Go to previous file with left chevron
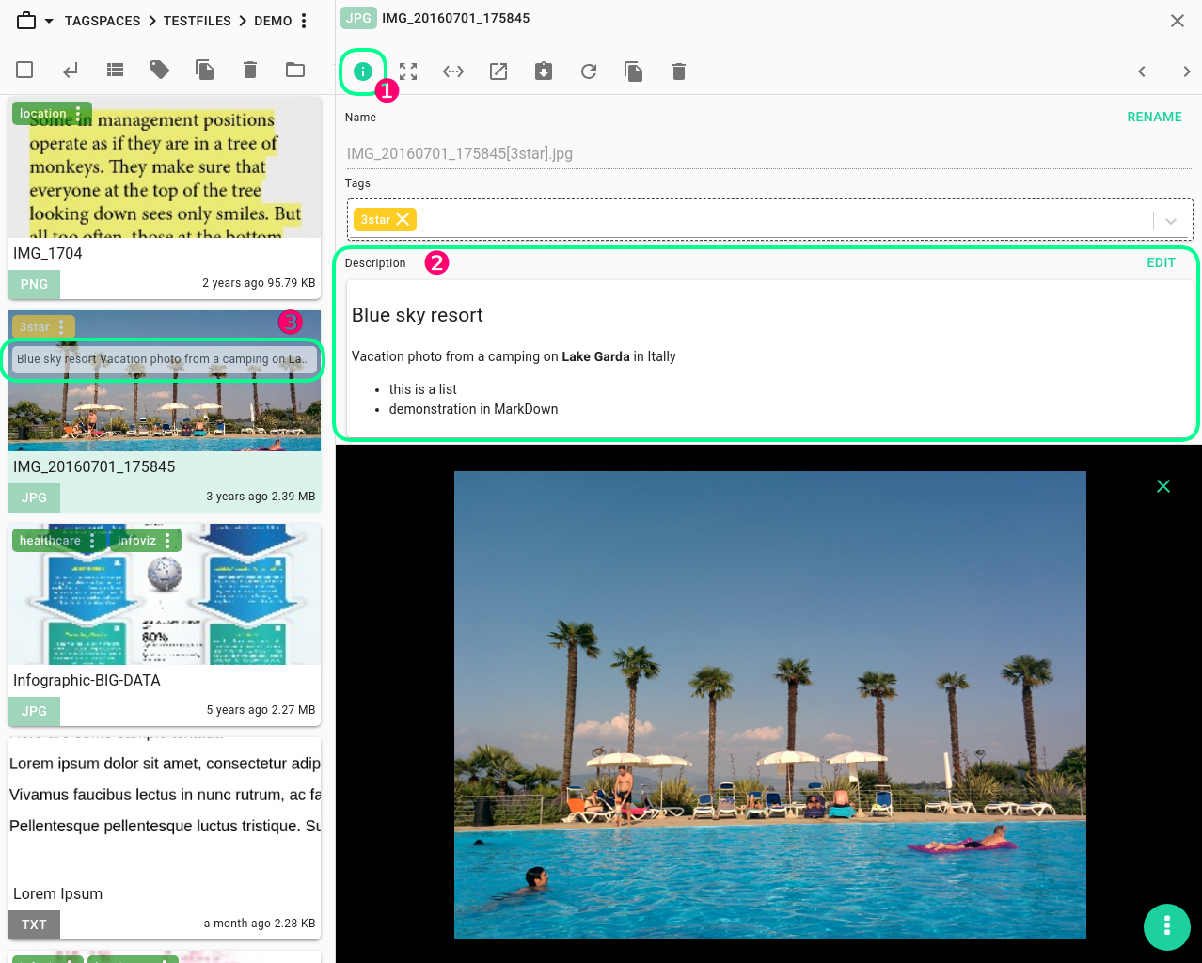1202x963 pixels. [1142, 71]
